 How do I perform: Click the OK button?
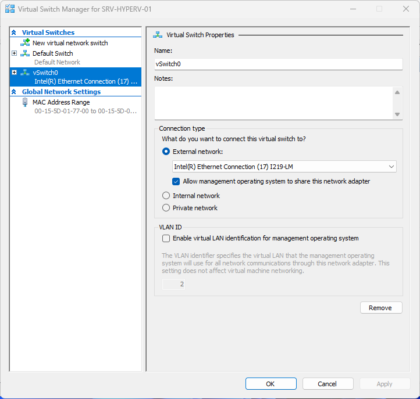(271, 384)
